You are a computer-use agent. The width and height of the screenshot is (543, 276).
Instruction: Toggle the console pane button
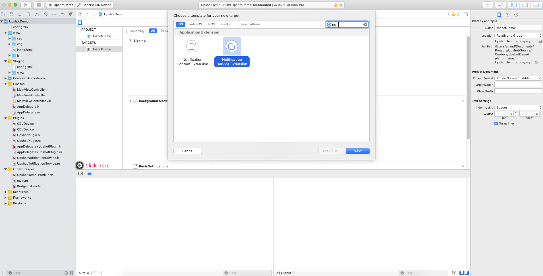point(467,273)
